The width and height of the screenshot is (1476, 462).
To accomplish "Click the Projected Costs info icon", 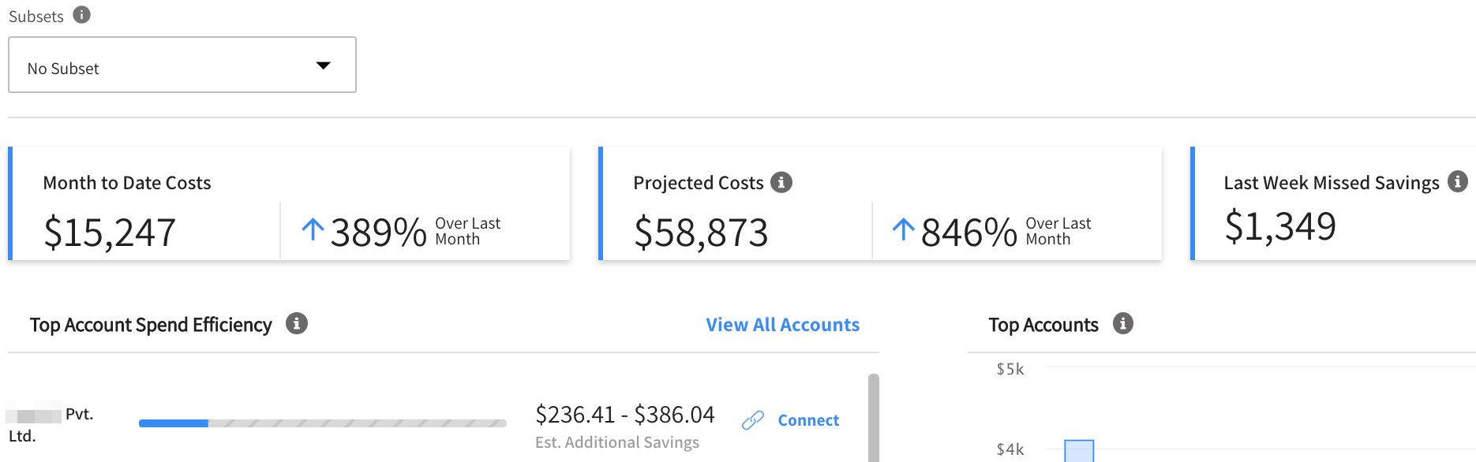I will 781,181.
